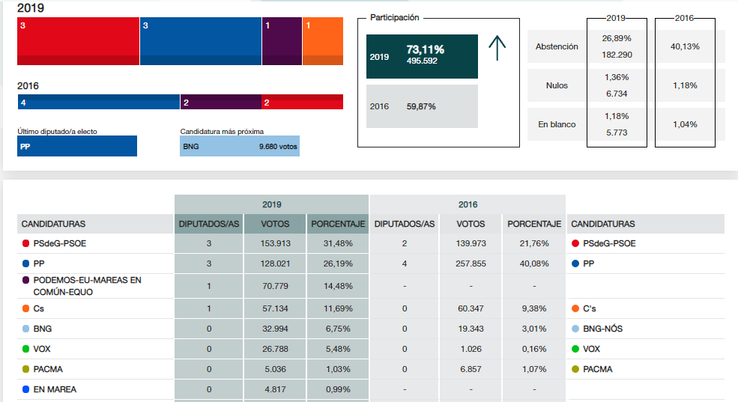Select the red 2019 seat bar showing 3
Screen dimensions: 738x402
78,41
